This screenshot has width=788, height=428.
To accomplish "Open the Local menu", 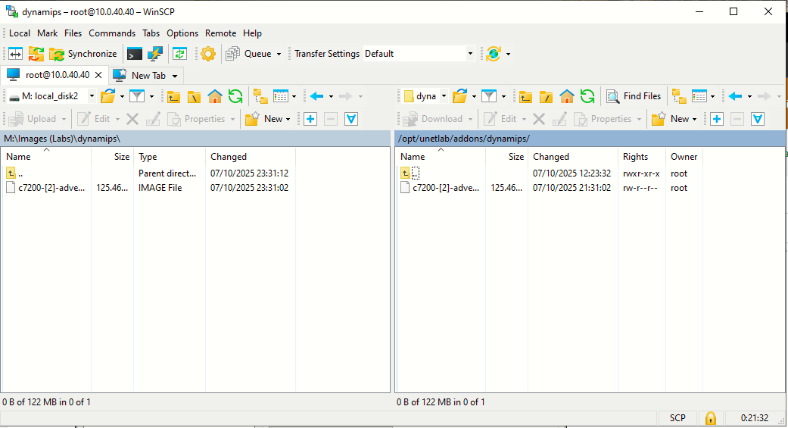I will 20,33.
